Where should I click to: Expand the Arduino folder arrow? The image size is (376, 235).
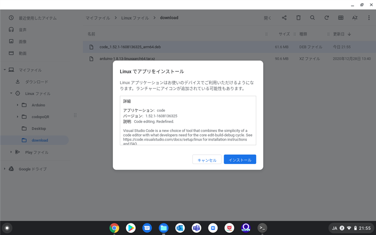(18, 105)
